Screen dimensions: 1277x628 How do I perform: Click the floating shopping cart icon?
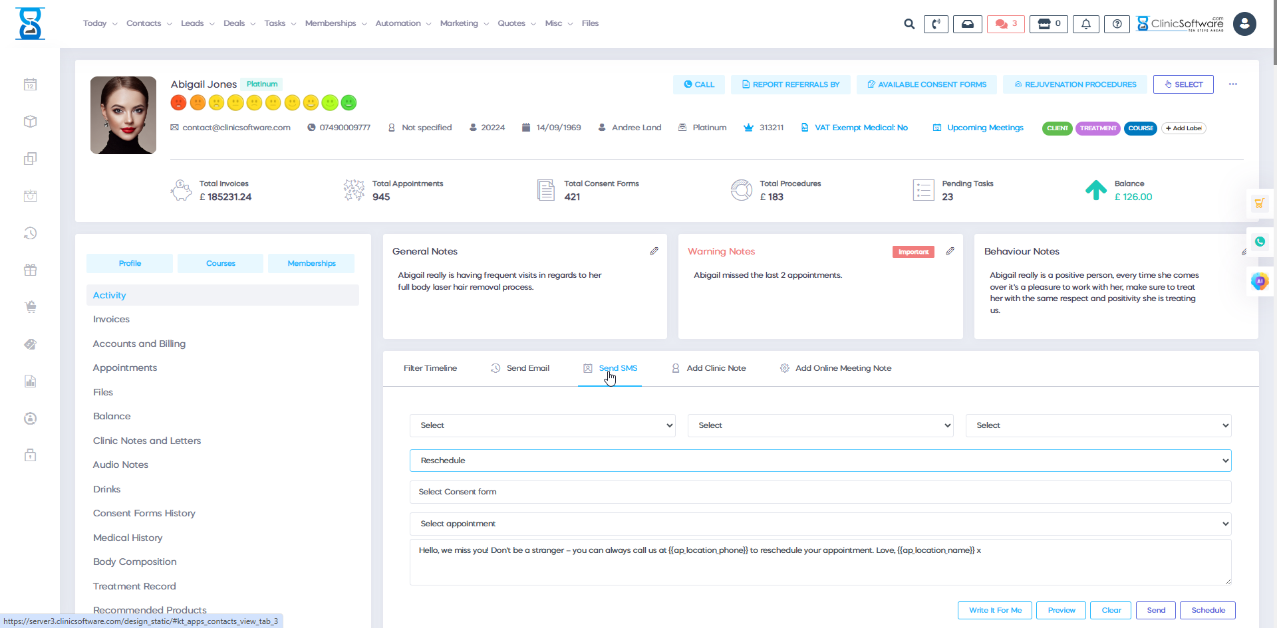[1259, 203]
